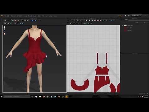The width and height of the screenshot is (149, 112).
Task: Open the Display menu
Action: pyautogui.click(x=39, y=16)
